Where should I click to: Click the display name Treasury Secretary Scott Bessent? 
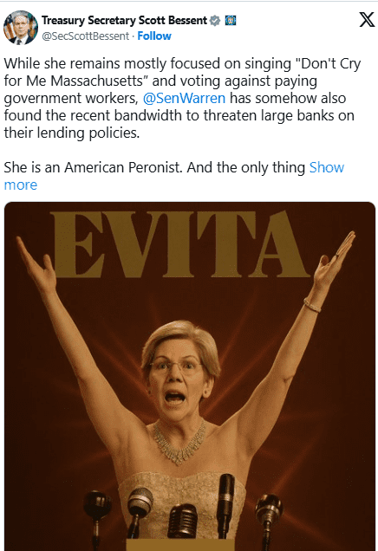(x=125, y=21)
